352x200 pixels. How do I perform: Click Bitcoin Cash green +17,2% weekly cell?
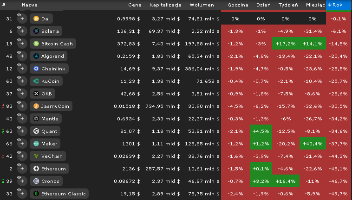pos(286,44)
